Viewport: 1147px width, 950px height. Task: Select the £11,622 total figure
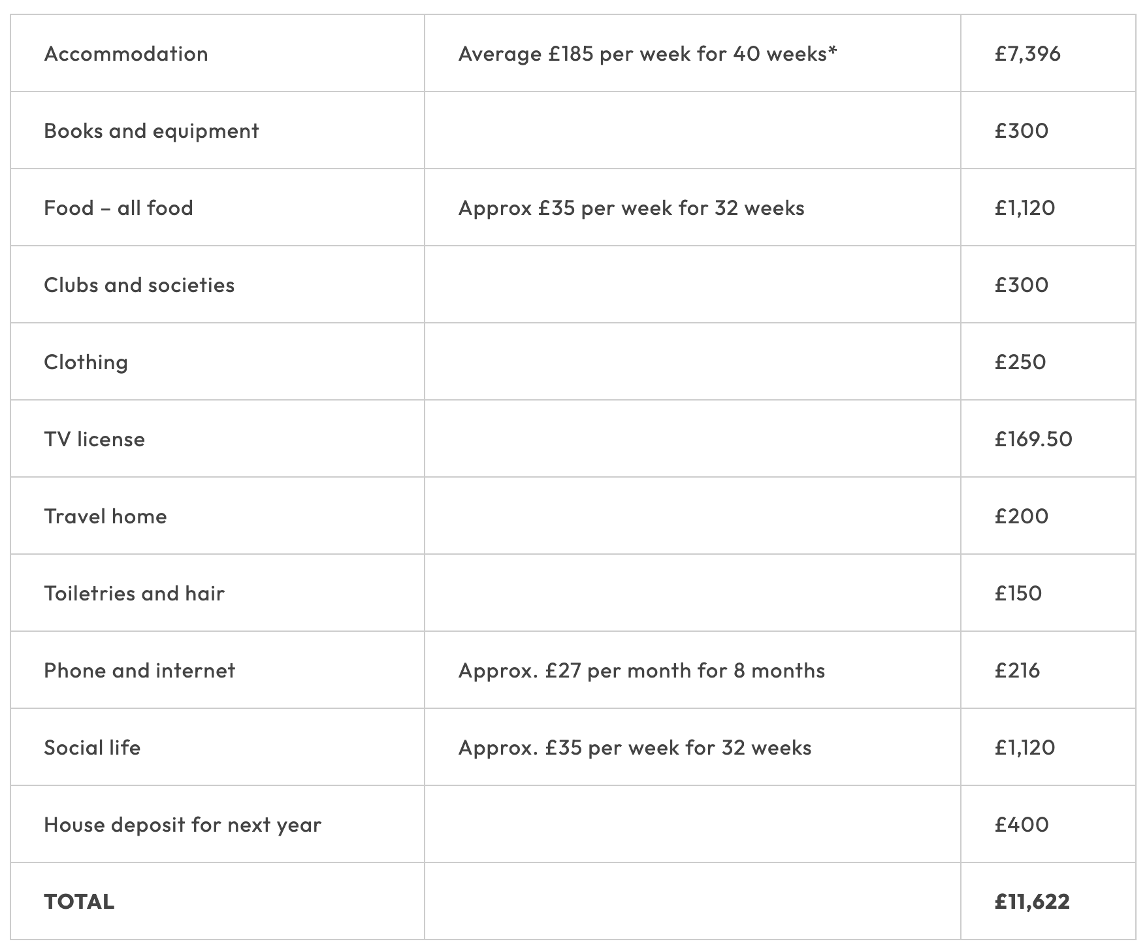point(1032,902)
